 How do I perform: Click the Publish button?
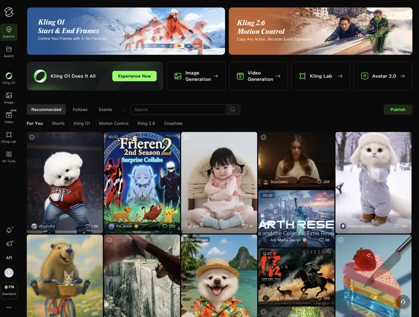[x=398, y=110]
